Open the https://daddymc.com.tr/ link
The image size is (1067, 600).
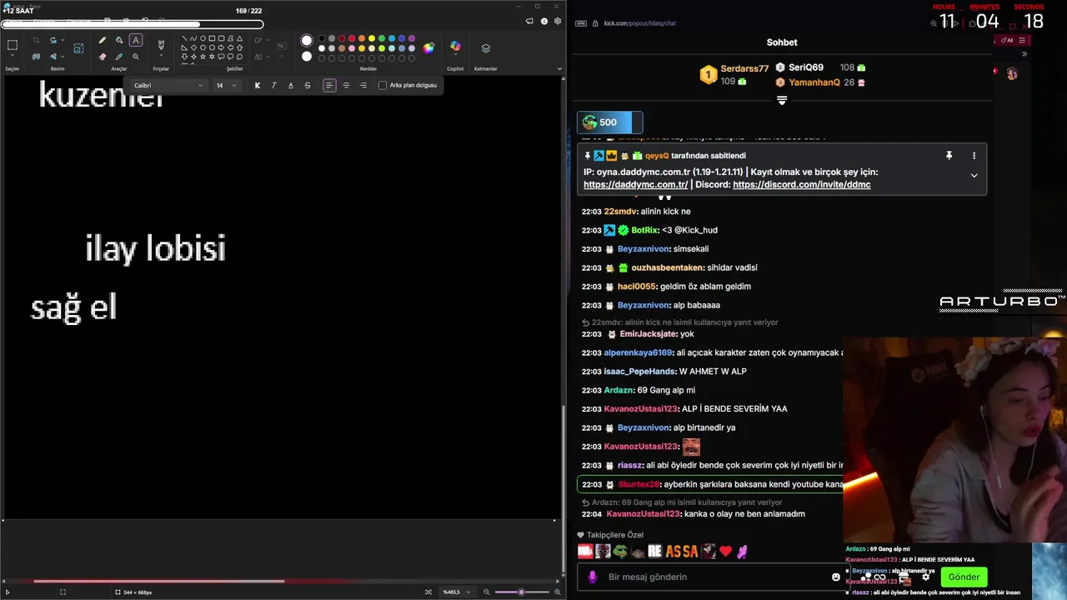pyautogui.click(x=636, y=184)
